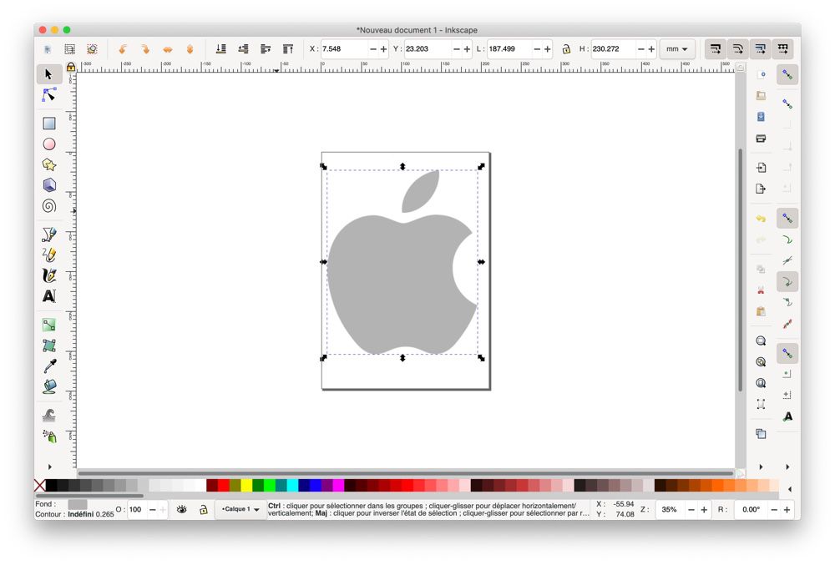Select the Text tool
Image resolution: width=835 pixels, height=565 pixels.
49,295
